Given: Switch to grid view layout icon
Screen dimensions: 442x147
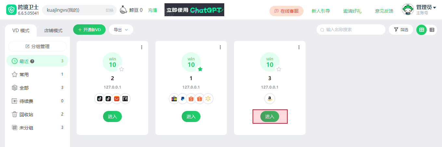Looking at the screenshot, I should point(422,30).
